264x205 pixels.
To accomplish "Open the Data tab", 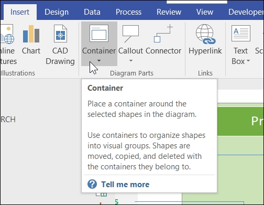I will 92,12.
